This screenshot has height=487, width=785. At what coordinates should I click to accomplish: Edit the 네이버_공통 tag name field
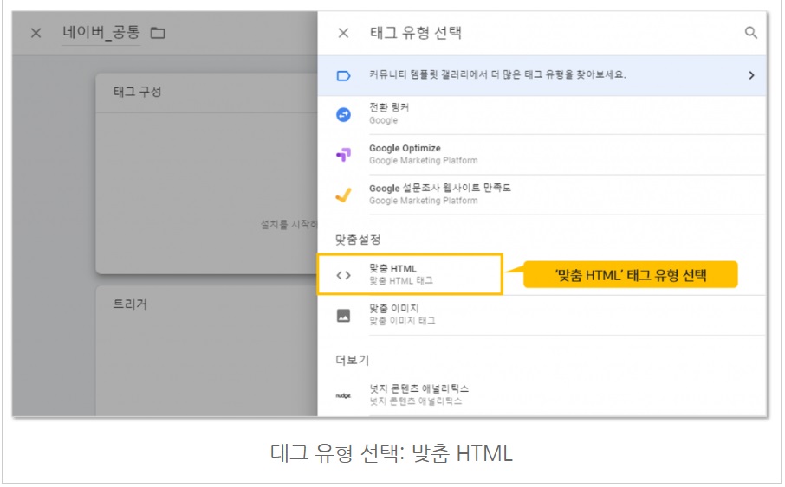point(101,33)
